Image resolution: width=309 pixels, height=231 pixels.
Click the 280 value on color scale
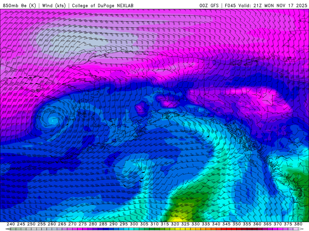click(x=93, y=224)
